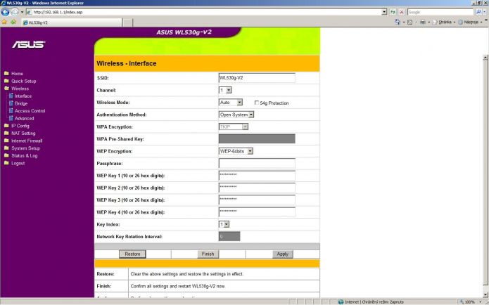Click the Interface page icon
Image resolution: width=489 pixels, height=305 pixels.
pos(11,96)
